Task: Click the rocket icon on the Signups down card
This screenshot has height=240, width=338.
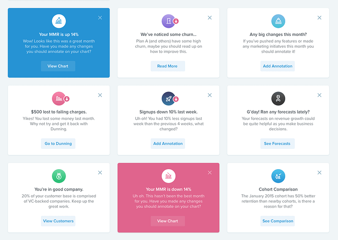Action: [169, 99]
